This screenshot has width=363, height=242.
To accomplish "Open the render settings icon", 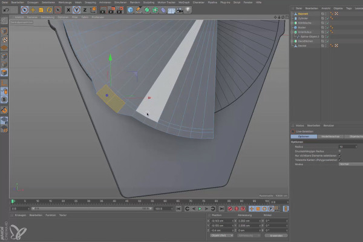I will tap(120, 10).
